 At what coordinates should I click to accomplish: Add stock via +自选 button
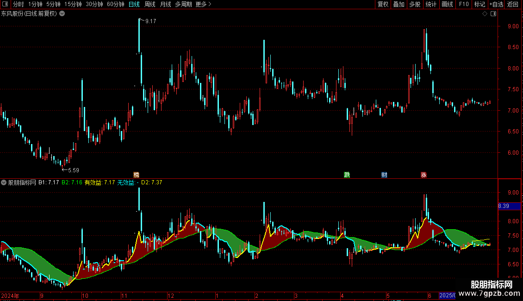[x=496, y=4]
